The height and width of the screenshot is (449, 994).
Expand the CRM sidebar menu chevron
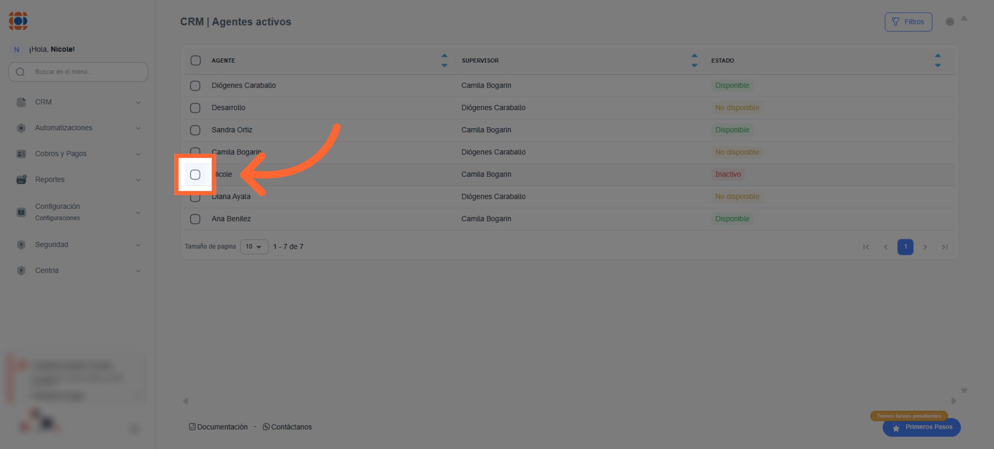pos(138,103)
